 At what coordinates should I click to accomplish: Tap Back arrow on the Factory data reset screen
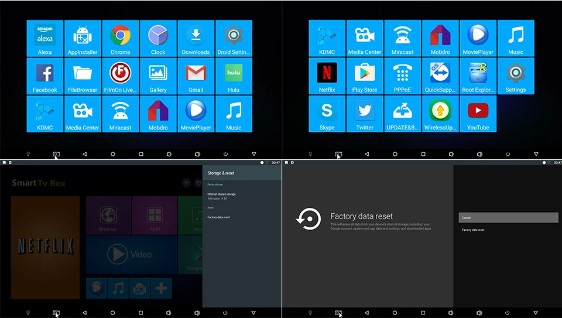click(366, 313)
